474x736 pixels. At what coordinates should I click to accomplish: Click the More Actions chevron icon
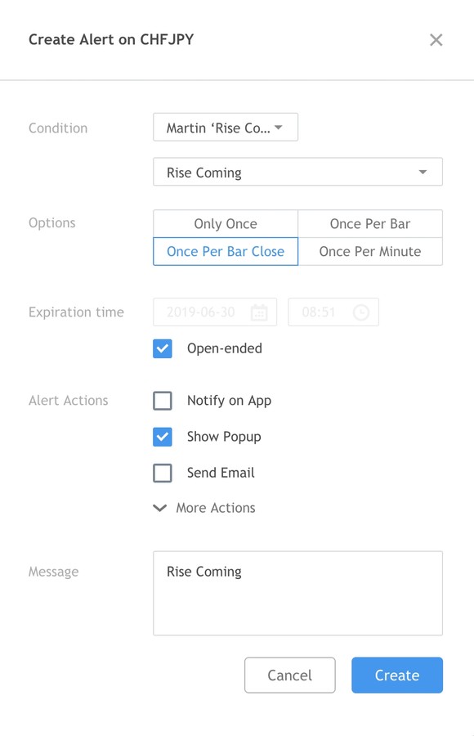[160, 508]
